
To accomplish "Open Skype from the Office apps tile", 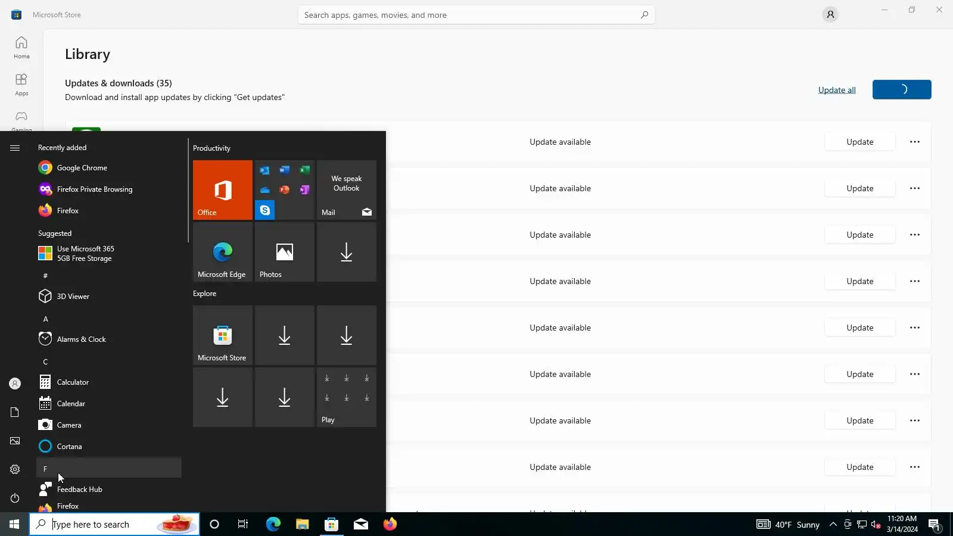I will point(265,210).
